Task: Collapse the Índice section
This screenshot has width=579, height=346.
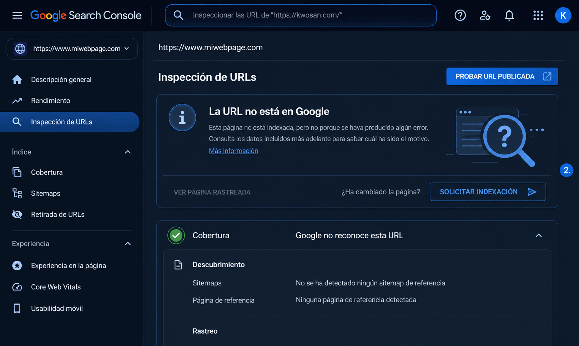Action: (x=128, y=152)
